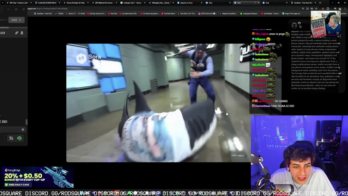Click the screen cast icon in address bar
348x196 pixels.
307,9
